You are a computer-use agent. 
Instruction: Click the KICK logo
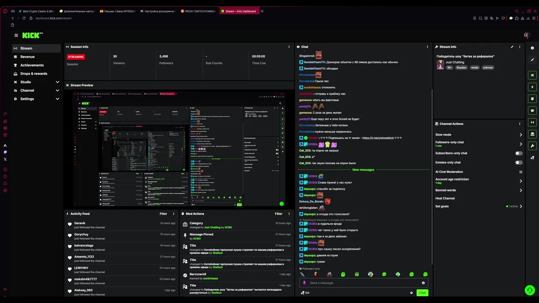click(x=32, y=35)
